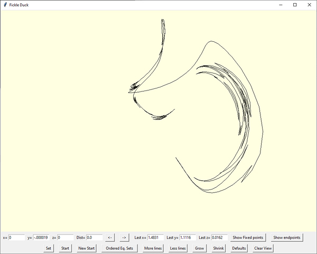Open Ordered Eq. Sets
This screenshot has width=317, height=254.
point(119,248)
